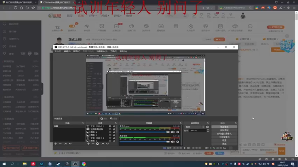Move source up in the Sources panel
The width and height of the screenshot is (298, 167).
pos(103,144)
